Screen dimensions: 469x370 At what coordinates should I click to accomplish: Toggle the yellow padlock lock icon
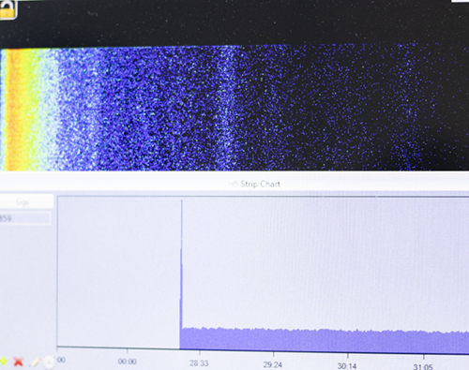click(x=7, y=9)
